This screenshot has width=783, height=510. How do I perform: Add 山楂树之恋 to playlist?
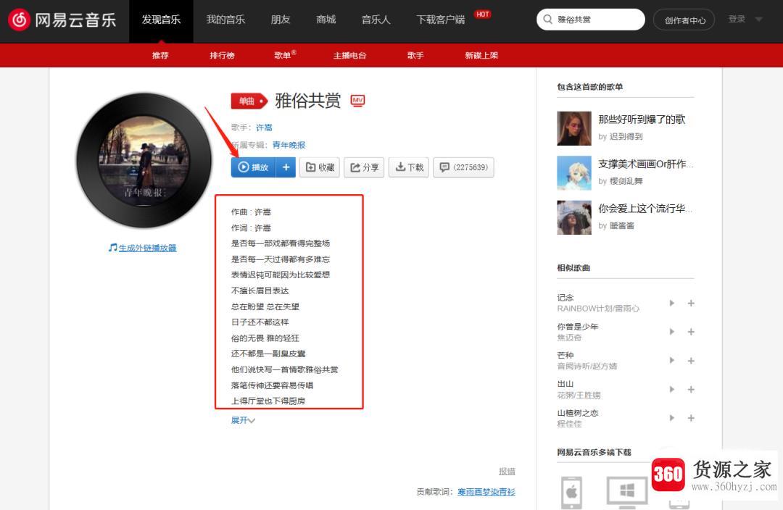691,418
